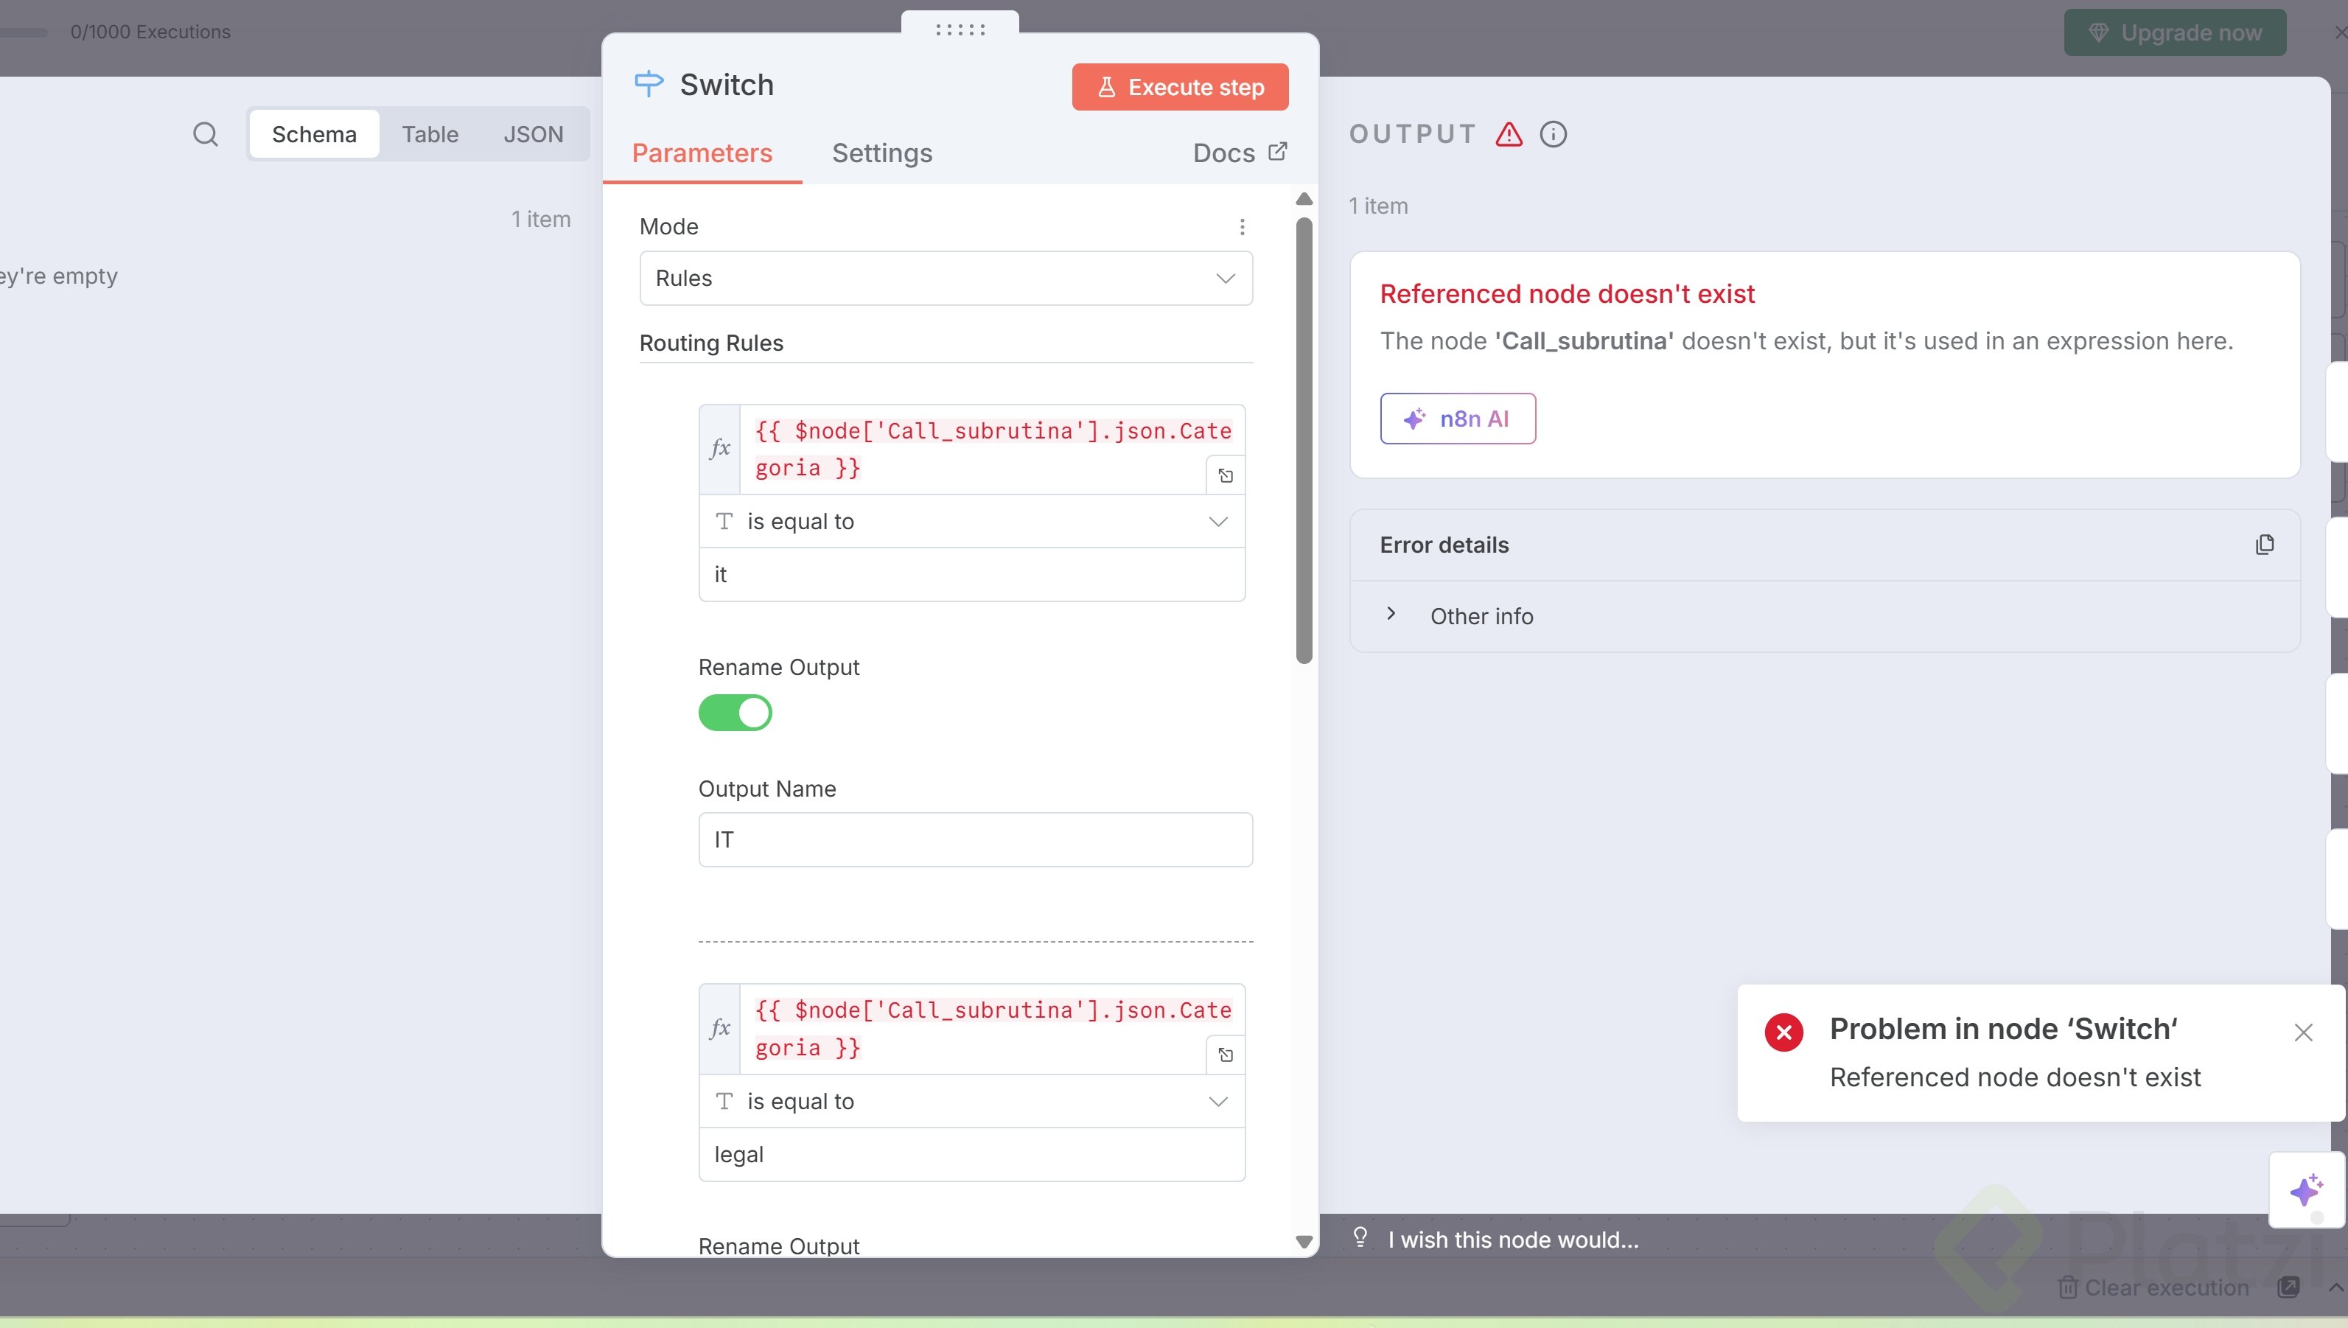
Task: Click the red output warning triangle
Action: click(1509, 134)
